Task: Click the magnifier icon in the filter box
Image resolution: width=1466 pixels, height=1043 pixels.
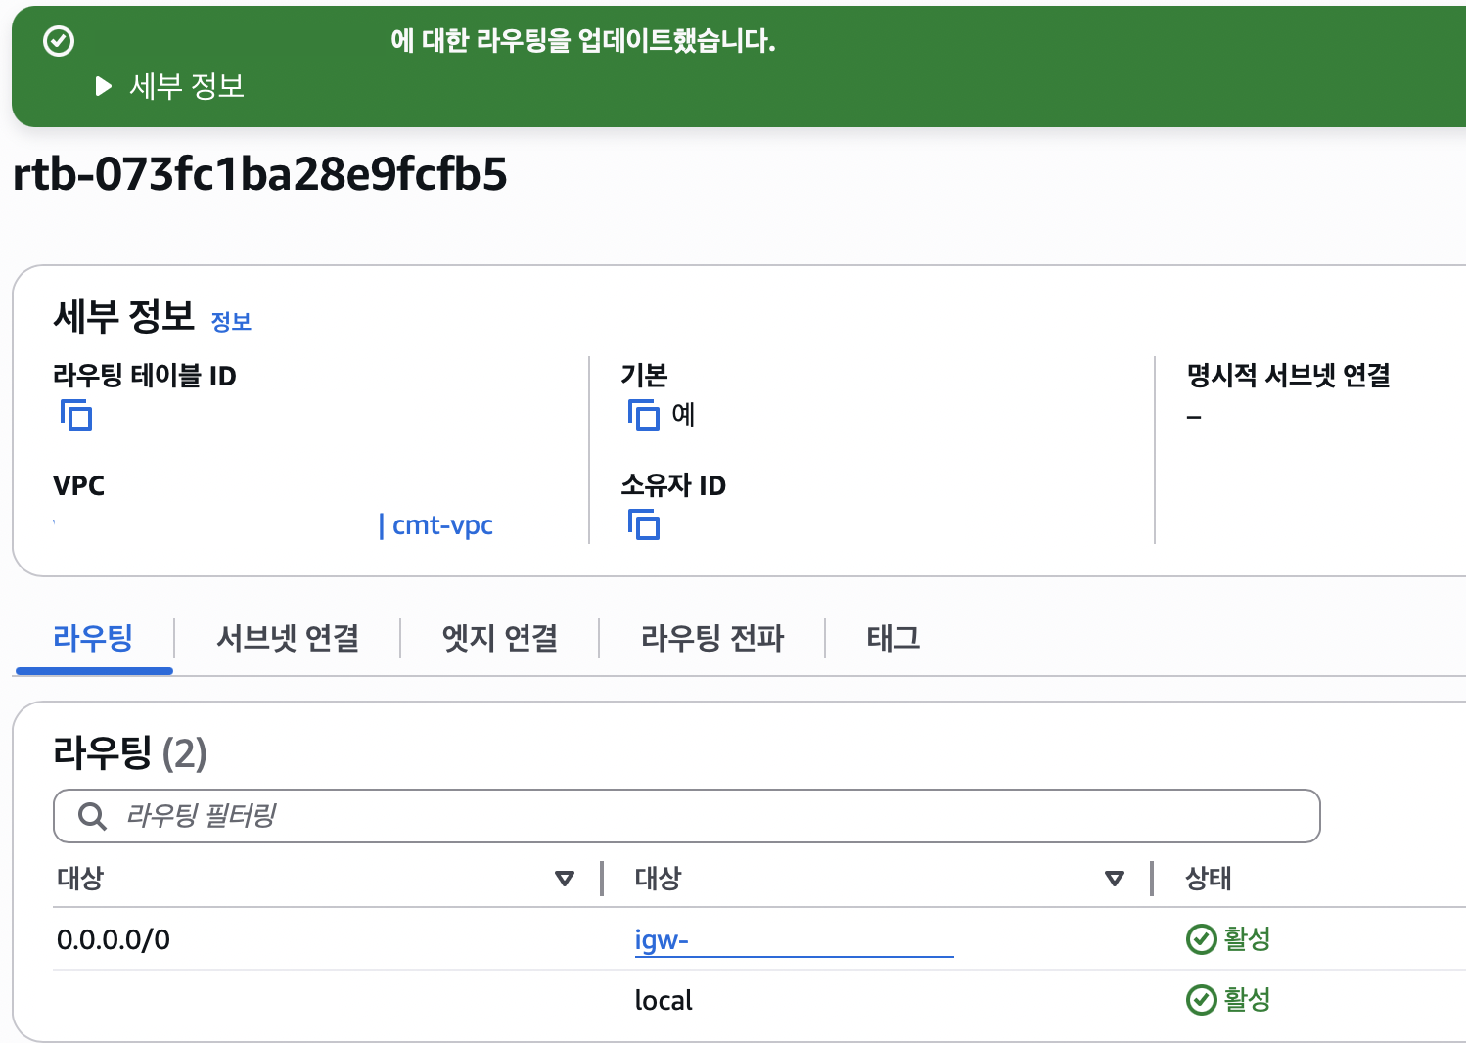Action: pos(92,816)
